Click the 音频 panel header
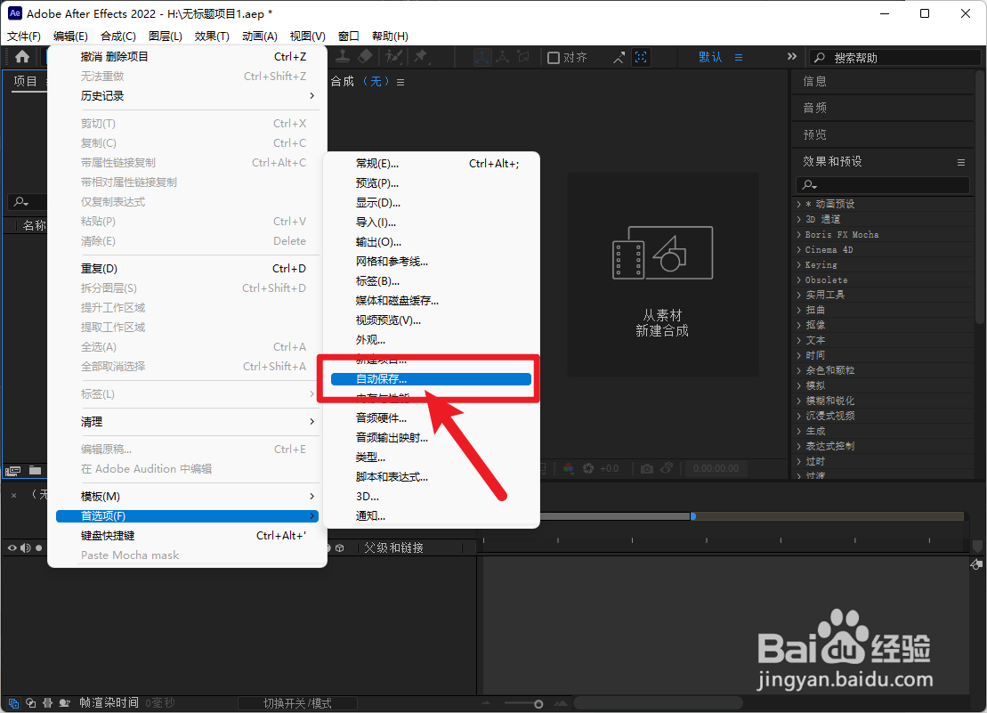 pos(814,108)
